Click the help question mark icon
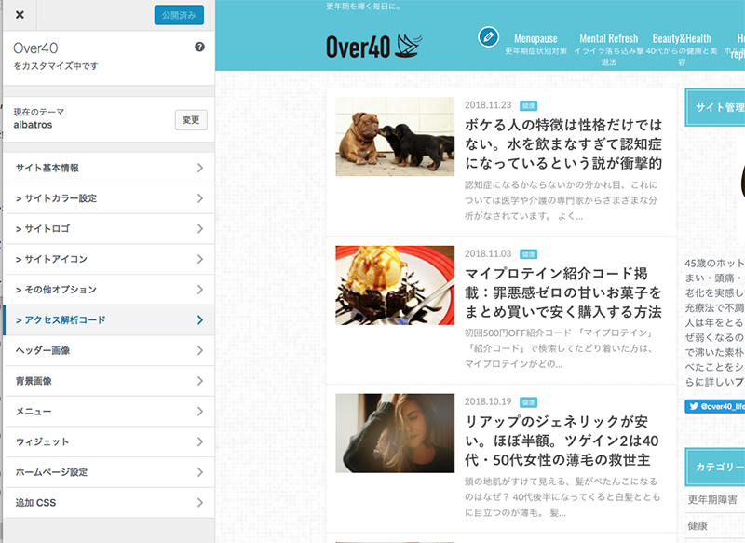 (199, 47)
